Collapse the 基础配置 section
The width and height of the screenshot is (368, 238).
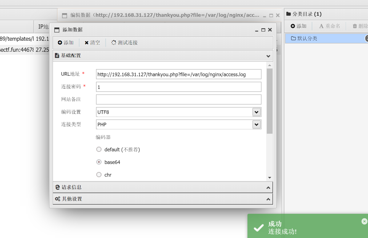[268, 56]
